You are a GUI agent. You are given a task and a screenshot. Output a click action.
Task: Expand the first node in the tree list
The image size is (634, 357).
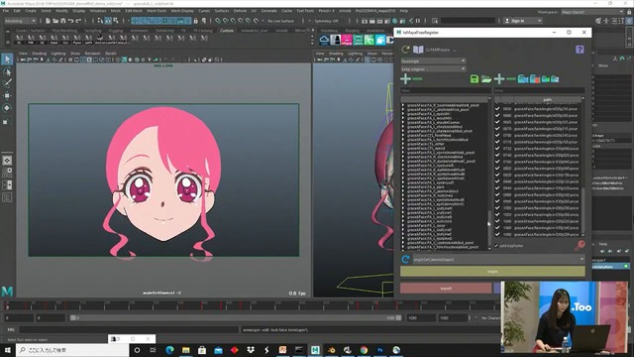coord(403,105)
